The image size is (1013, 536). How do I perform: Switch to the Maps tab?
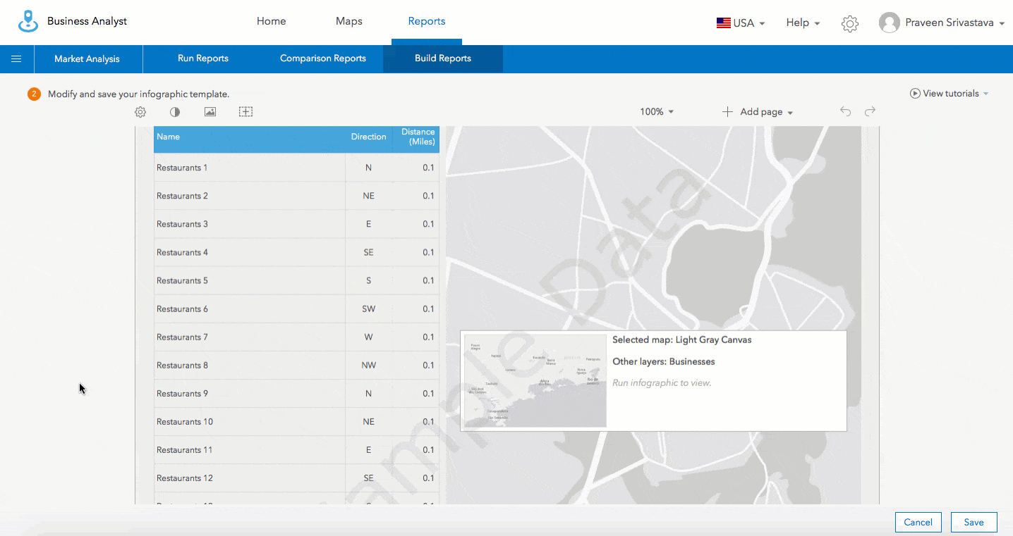(349, 21)
